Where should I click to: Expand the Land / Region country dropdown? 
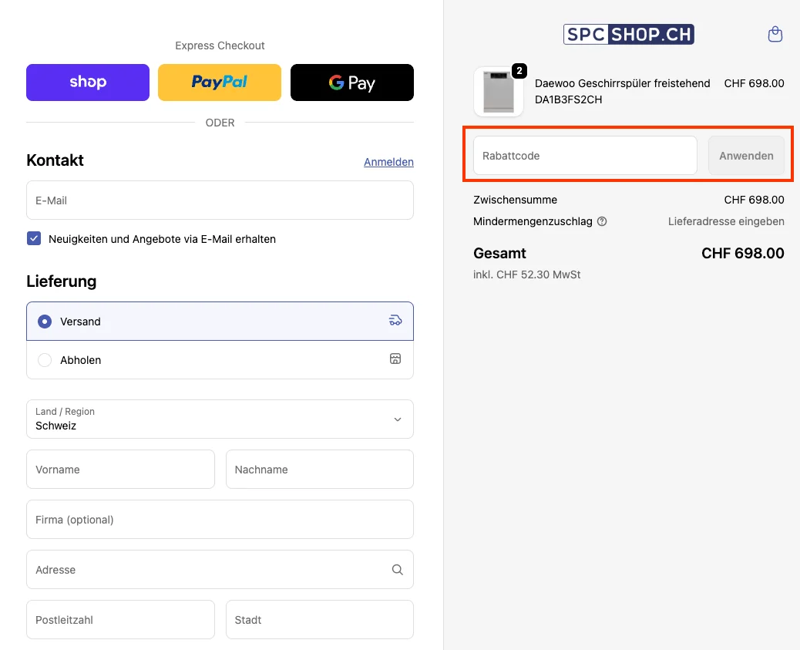[x=220, y=419]
